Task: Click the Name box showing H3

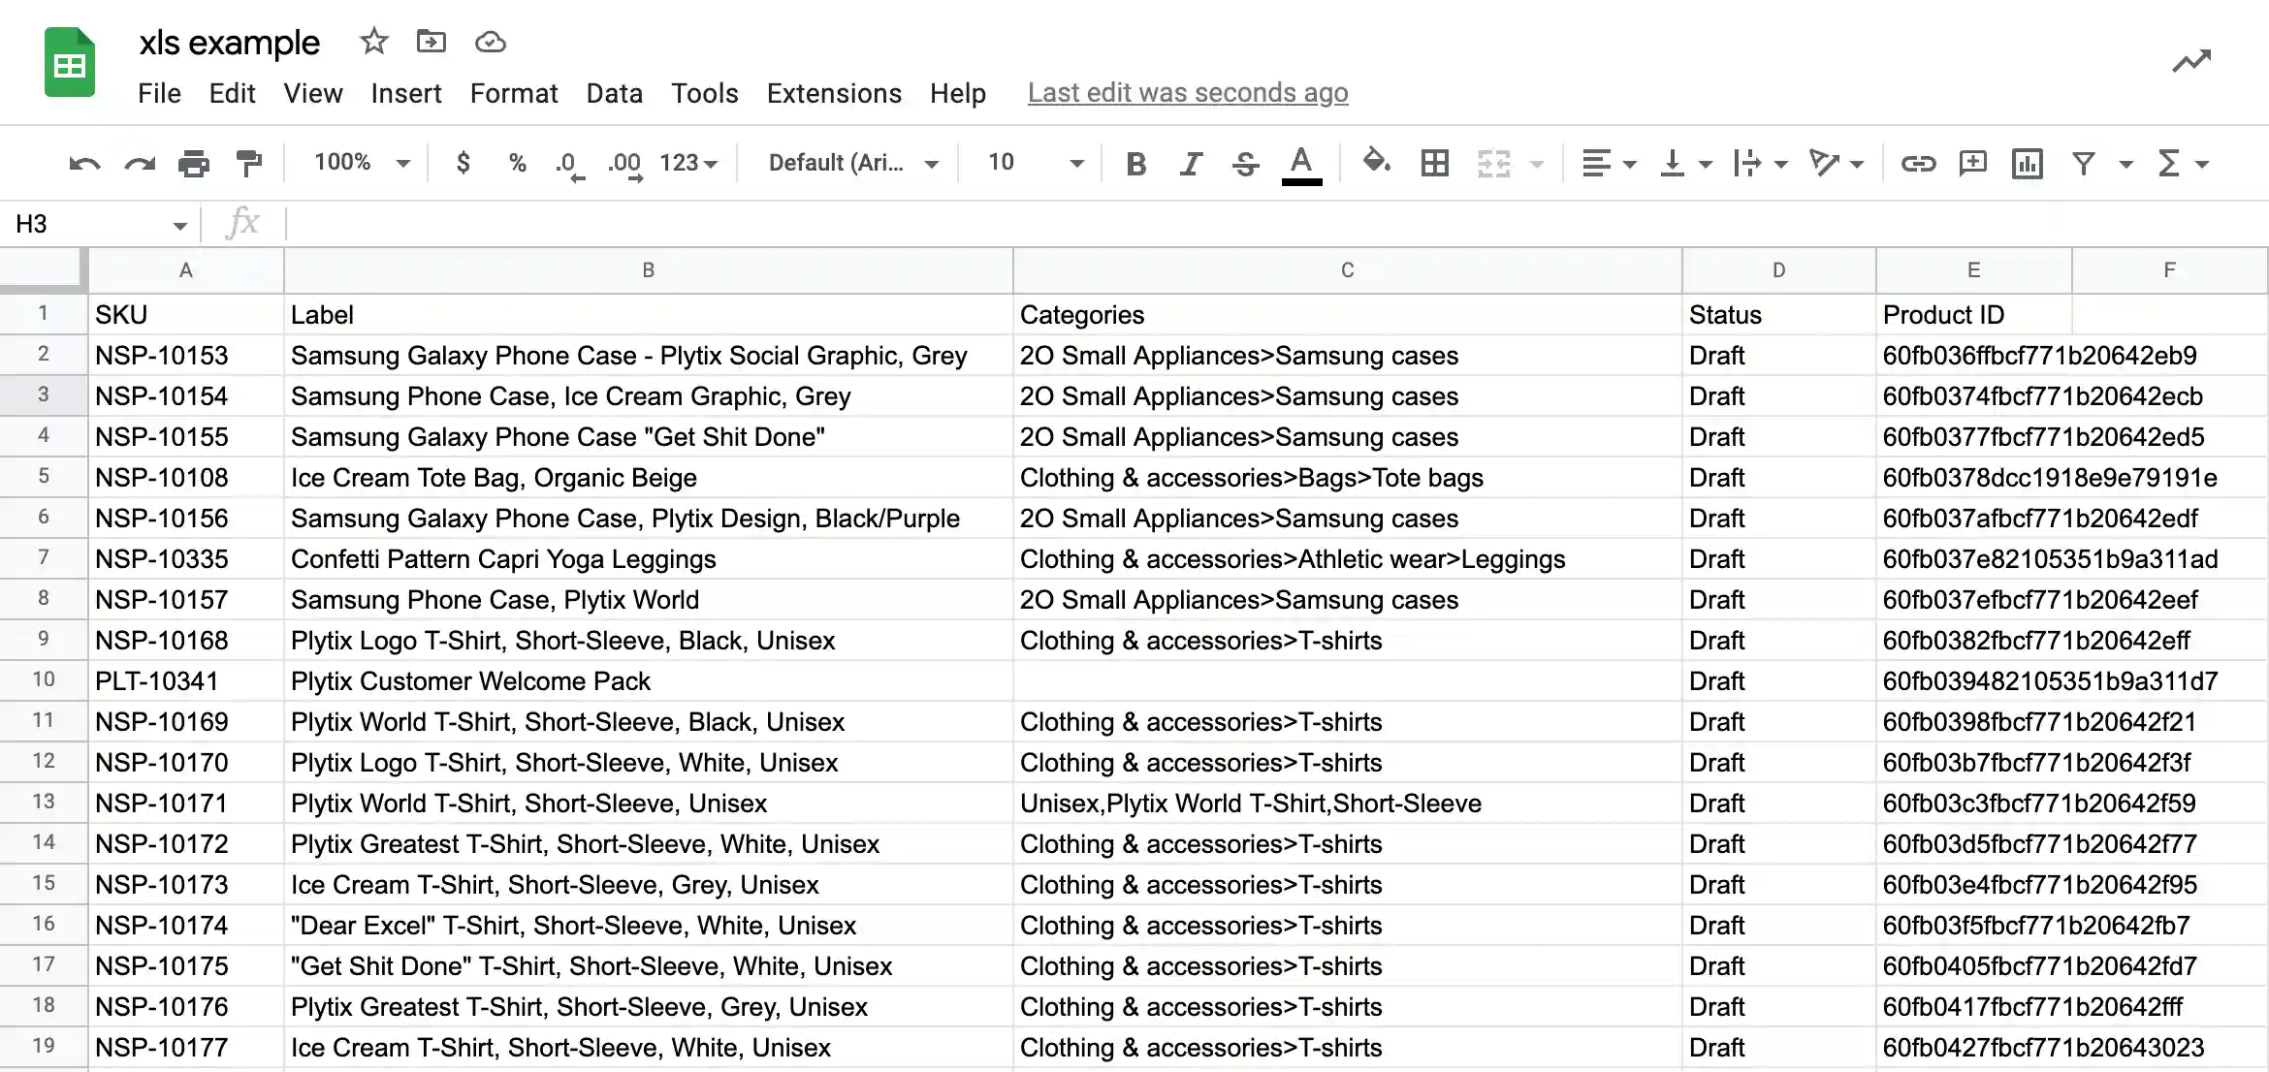Action: pos(99,224)
